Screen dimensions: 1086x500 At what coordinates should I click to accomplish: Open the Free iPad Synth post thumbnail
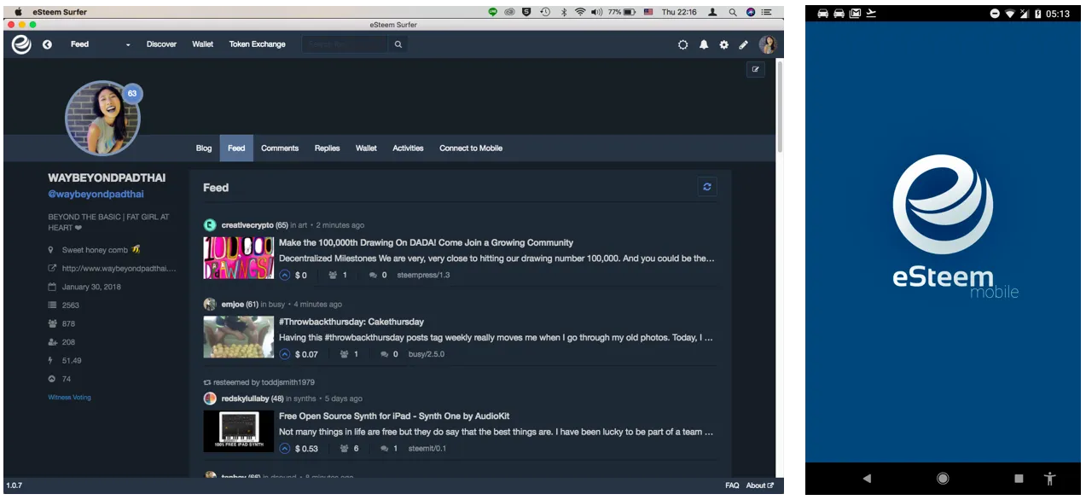239,432
